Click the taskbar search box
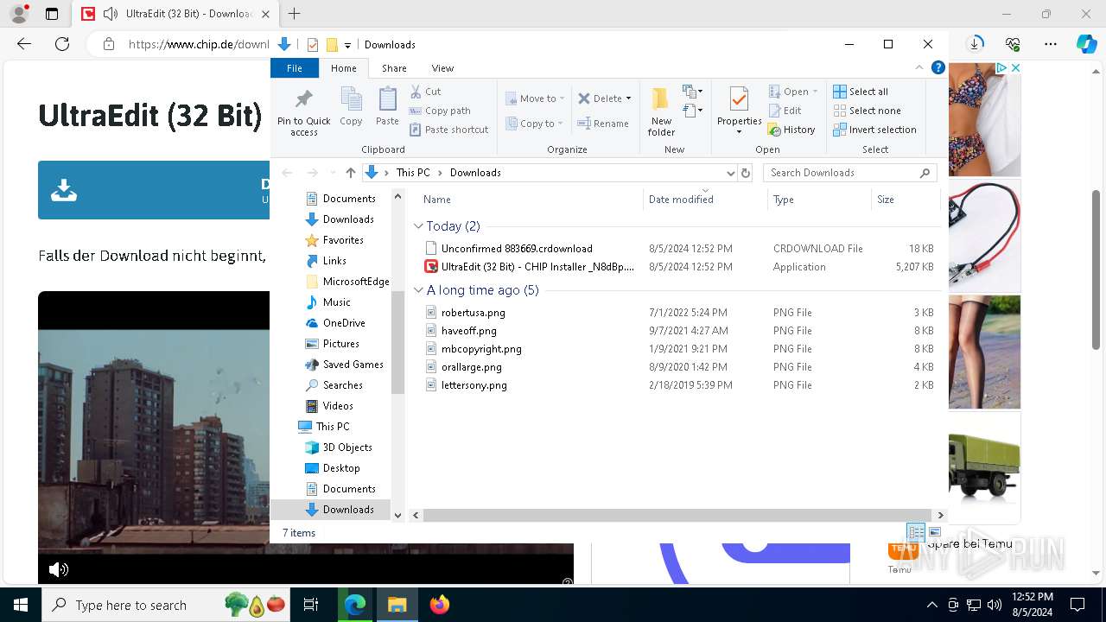1106x622 pixels. [x=168, y=605]
